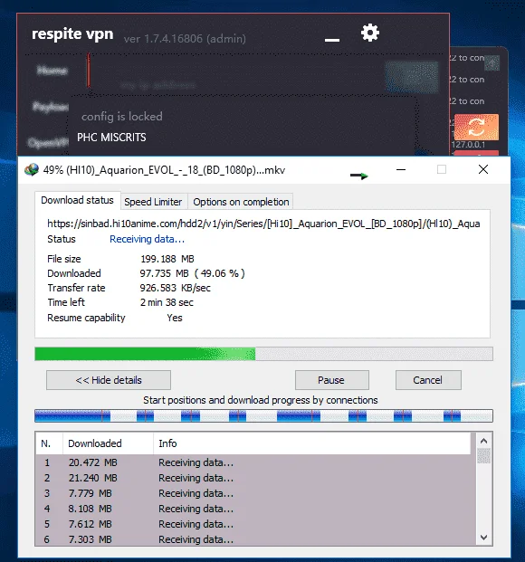Minimize the respite vpn window
Viewport: 525px width, 562px height.
coord(332,40)
